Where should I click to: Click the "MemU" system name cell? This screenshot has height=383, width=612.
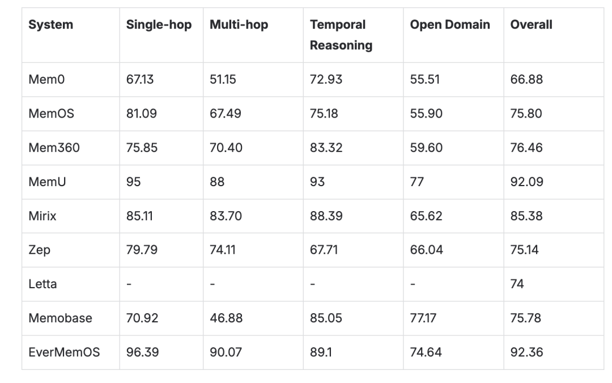point(48,182)
